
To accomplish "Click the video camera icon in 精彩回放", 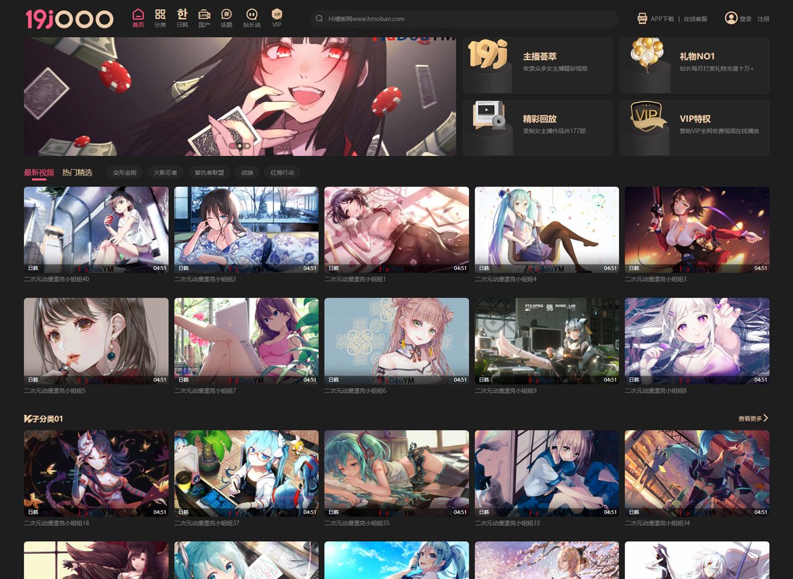I will coord(490,116).
